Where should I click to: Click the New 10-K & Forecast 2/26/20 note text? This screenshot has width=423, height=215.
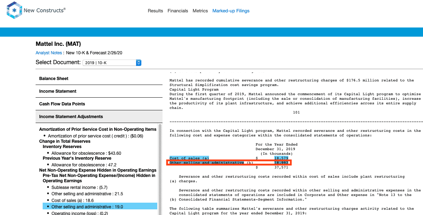tap(94, 53)
